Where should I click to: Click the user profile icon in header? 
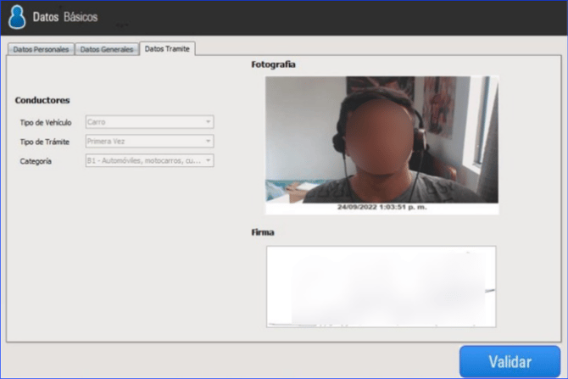pos(17,18)
